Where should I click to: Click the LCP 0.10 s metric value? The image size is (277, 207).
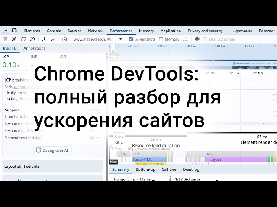[x=10, y=65]
